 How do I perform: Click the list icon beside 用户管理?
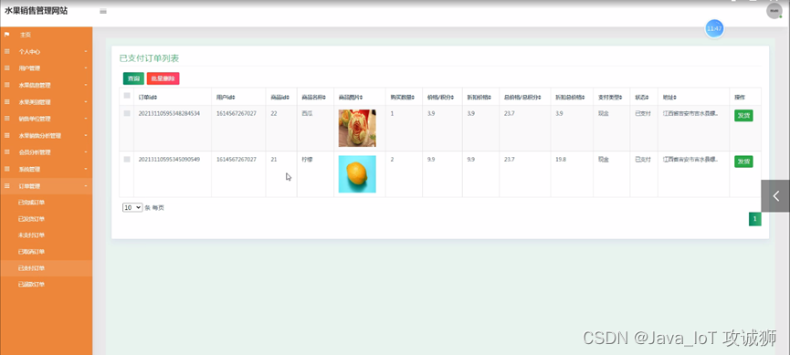(x=6, y=68)
